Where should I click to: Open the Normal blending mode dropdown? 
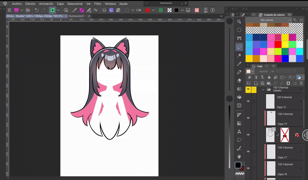(x=266, y=71)
